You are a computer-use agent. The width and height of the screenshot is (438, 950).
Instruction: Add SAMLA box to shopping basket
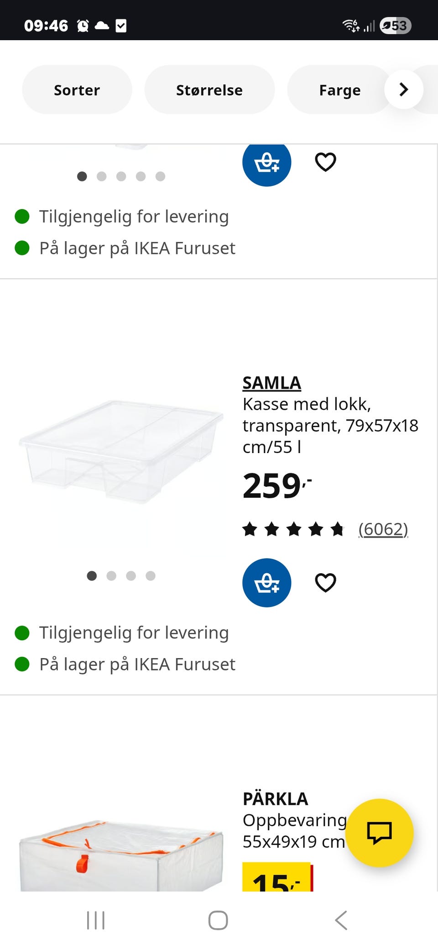pyautogui.click(x=266, y=582)
